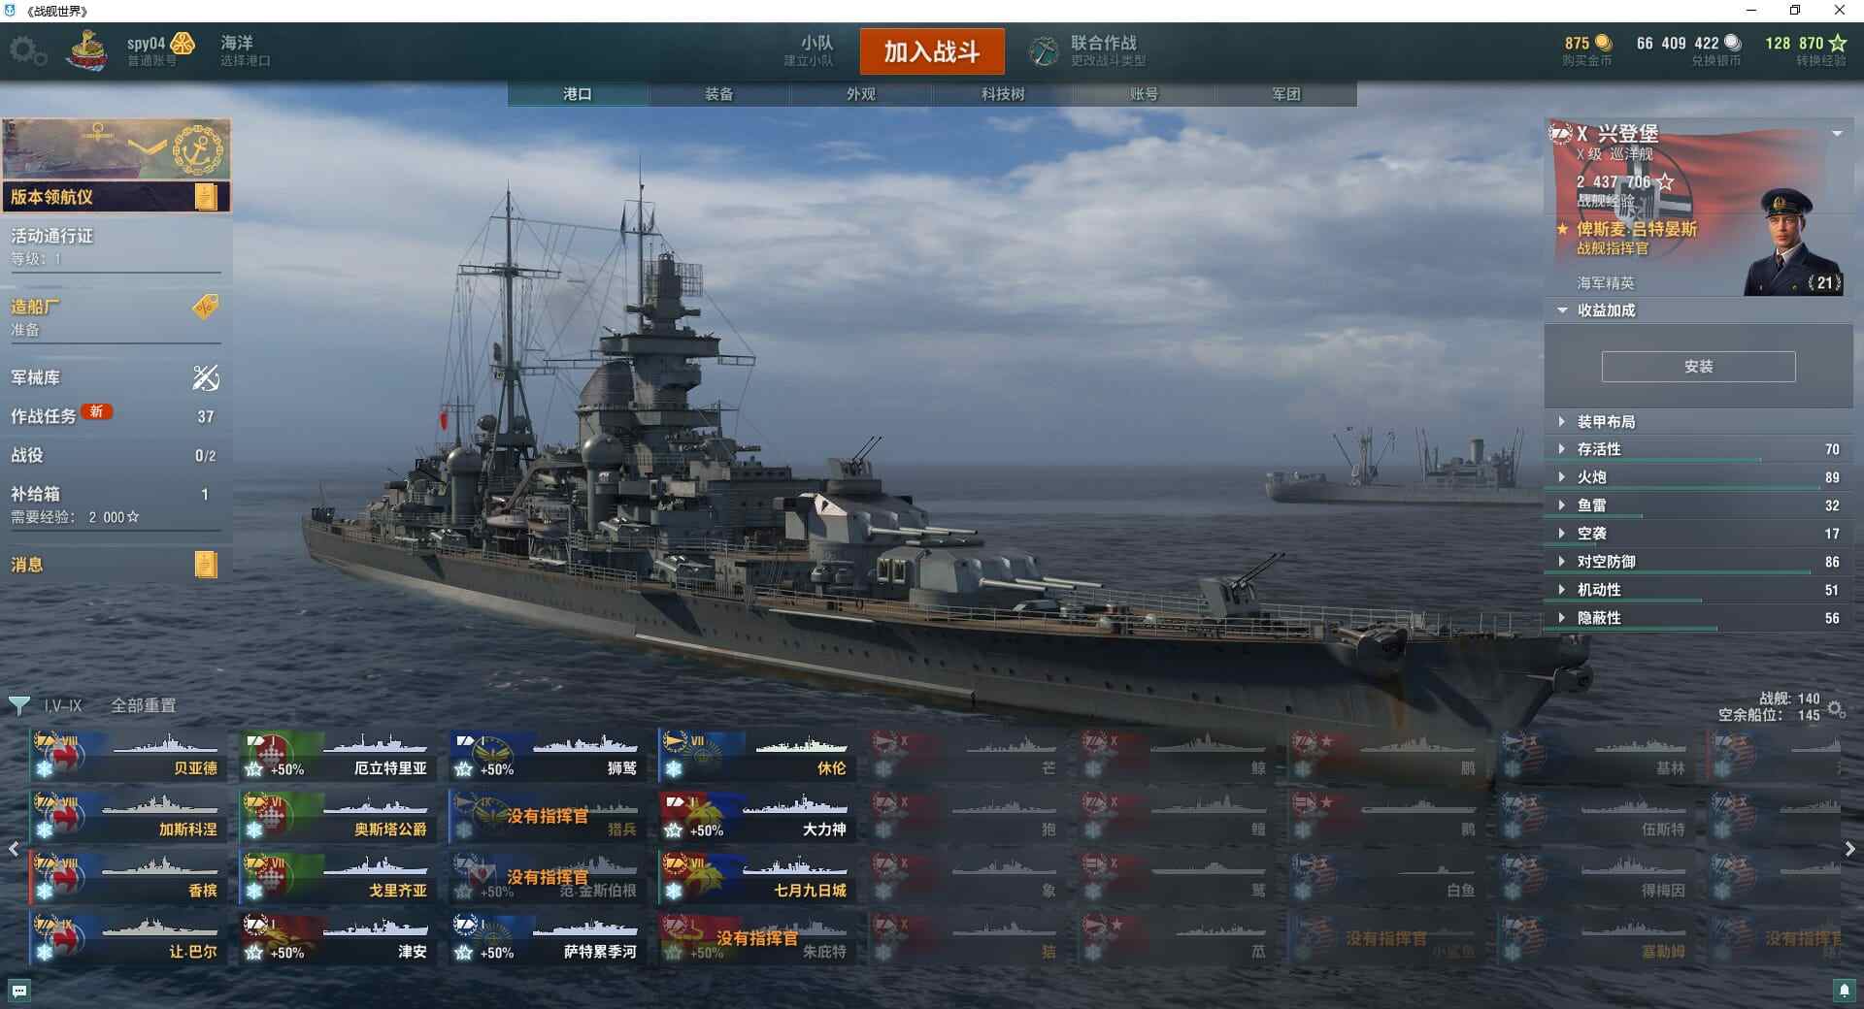Screen dimensions: 1864x1009
Task: Click the 加入战斗 battle button
Action: pyautogui.click(x=932, y=51)
